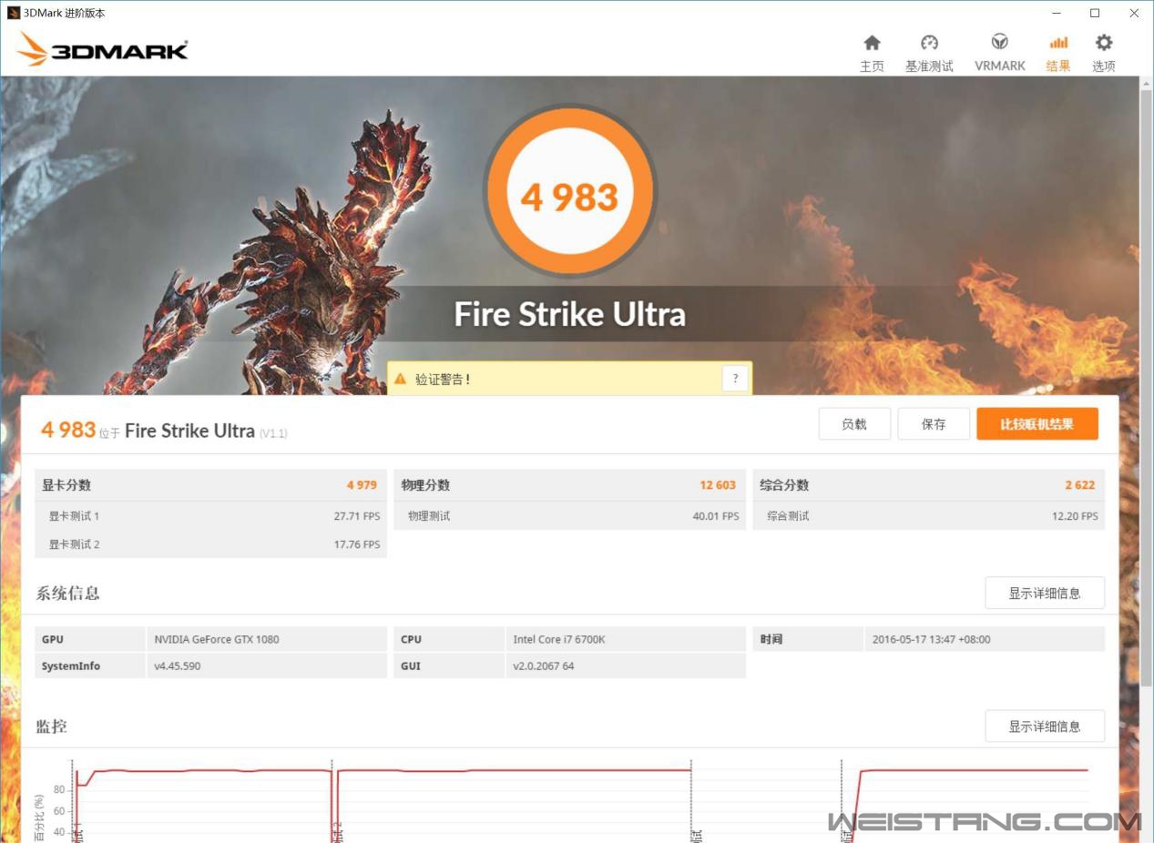Click the scrollbar up arrow
The height and width of the screenshot is (843, 1154).
click(x=1146, y=83)
